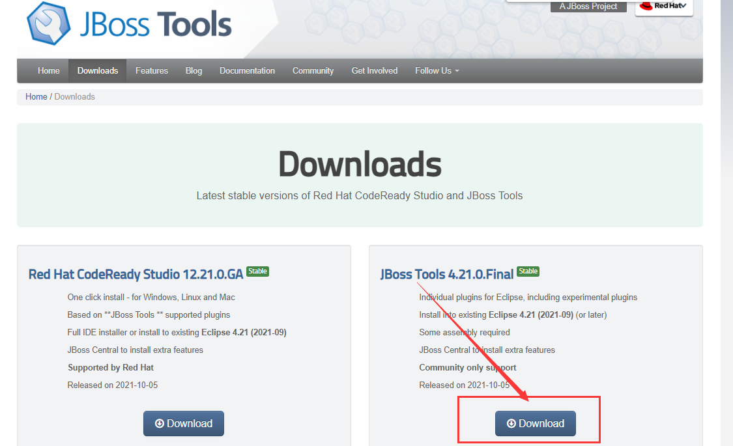The image size is (733, 446).
Task: Download JBoss Tools 4.21.0.Final button
Action: [536, 424]
